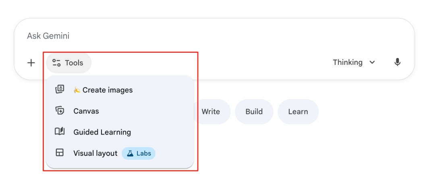Click the open book Guided Learning icon
Image resolution: width=435 pixels, height=184 pixels.
[60, 132]
